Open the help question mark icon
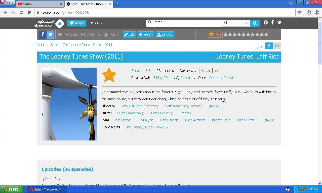Viewport: 322px width, 193px height. (266, 22)
